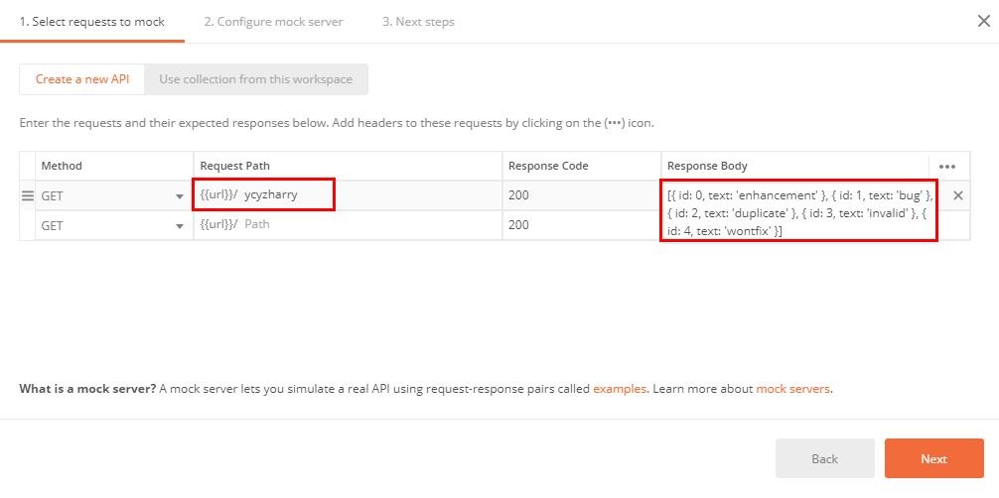Remove the first request row with X
This screenshot has width=999, height=498.
coord(958,195)
